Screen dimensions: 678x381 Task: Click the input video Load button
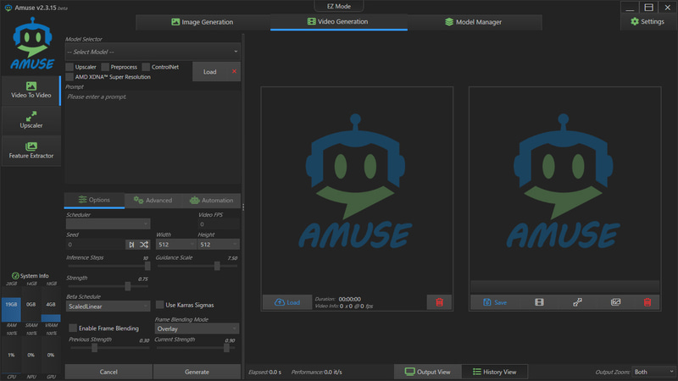point(287,302)
